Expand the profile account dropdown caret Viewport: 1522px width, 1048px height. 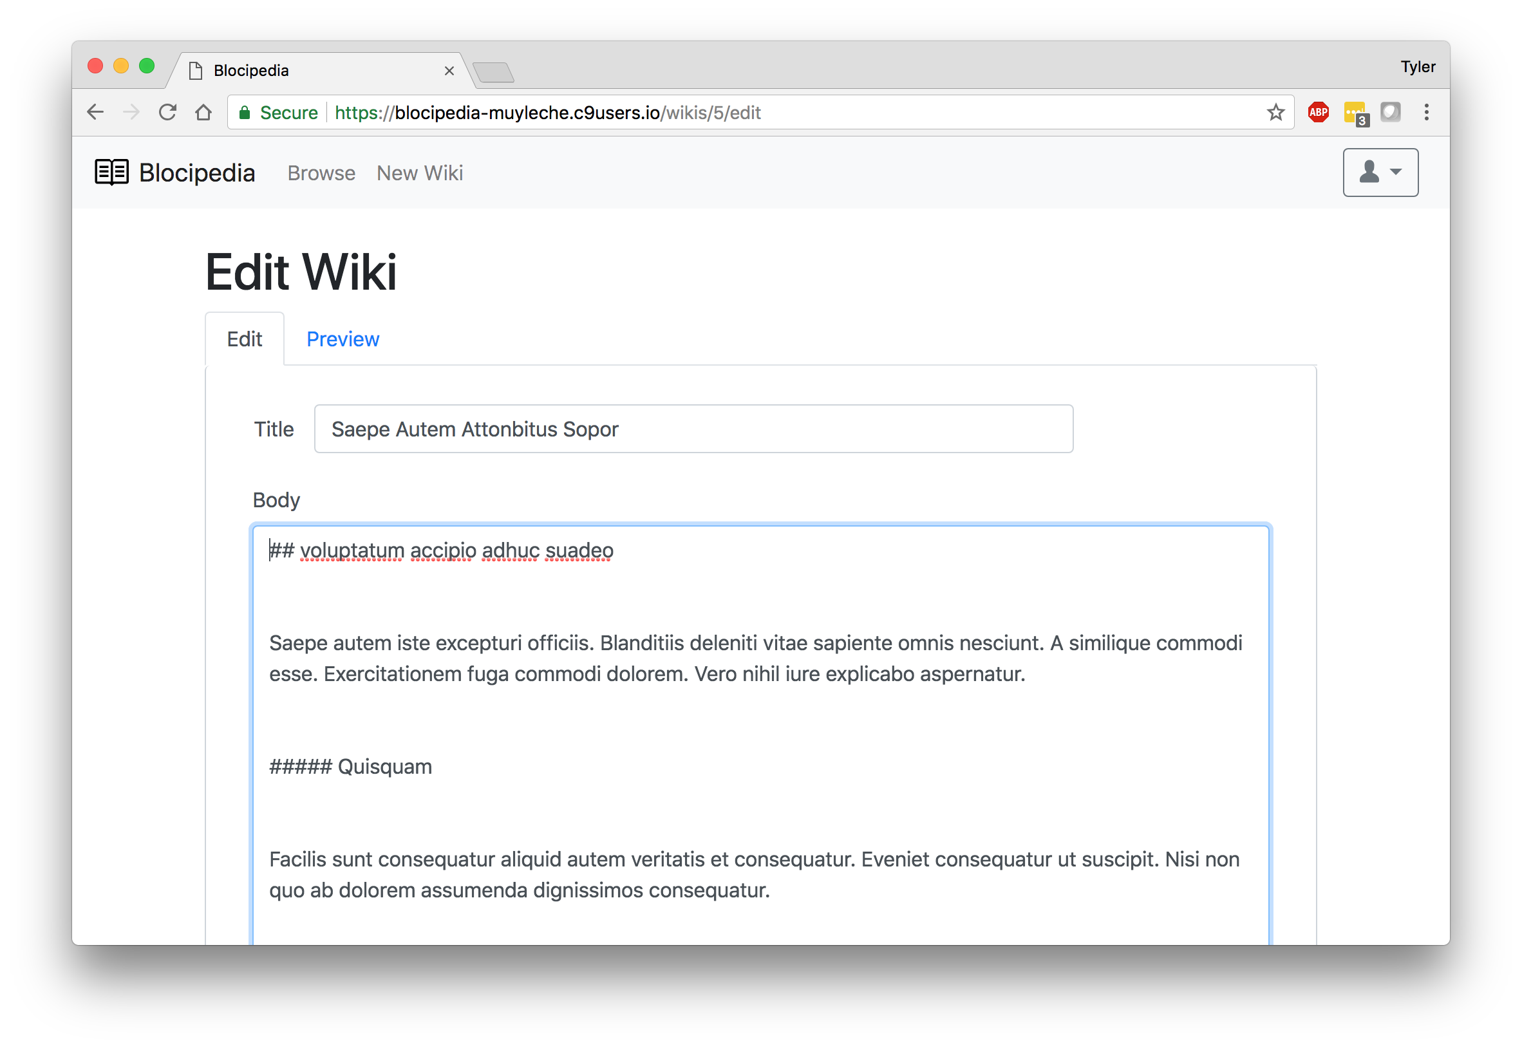coord(1396,172)
